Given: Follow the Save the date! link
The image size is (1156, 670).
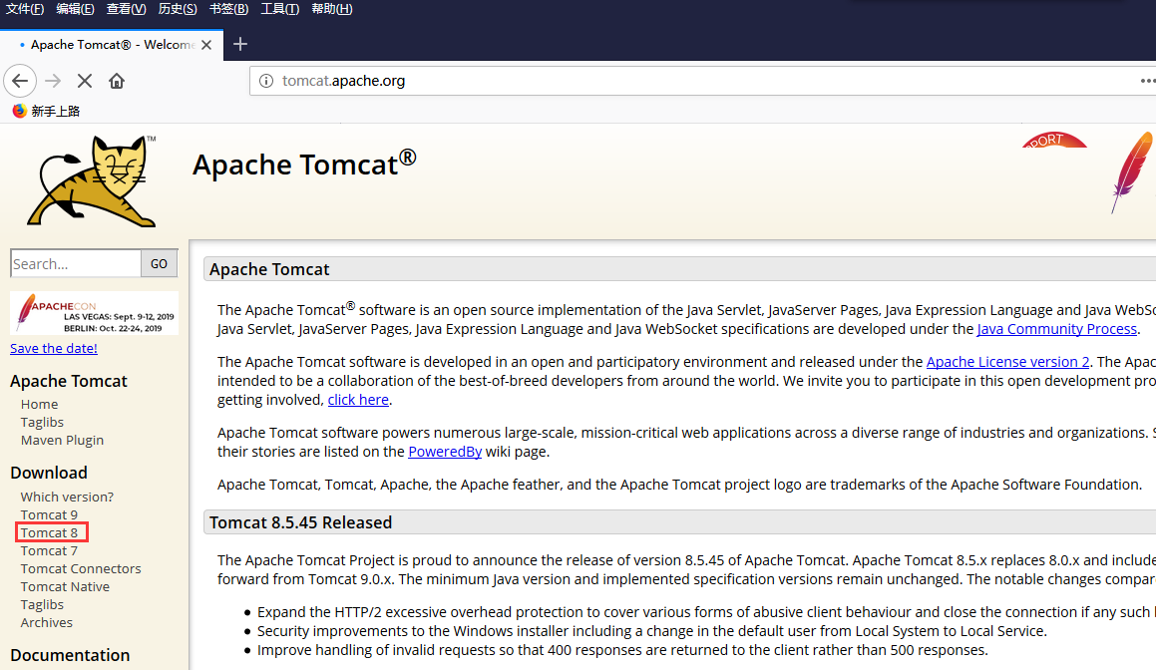Looking at the screenshot, I should (54, 348).
